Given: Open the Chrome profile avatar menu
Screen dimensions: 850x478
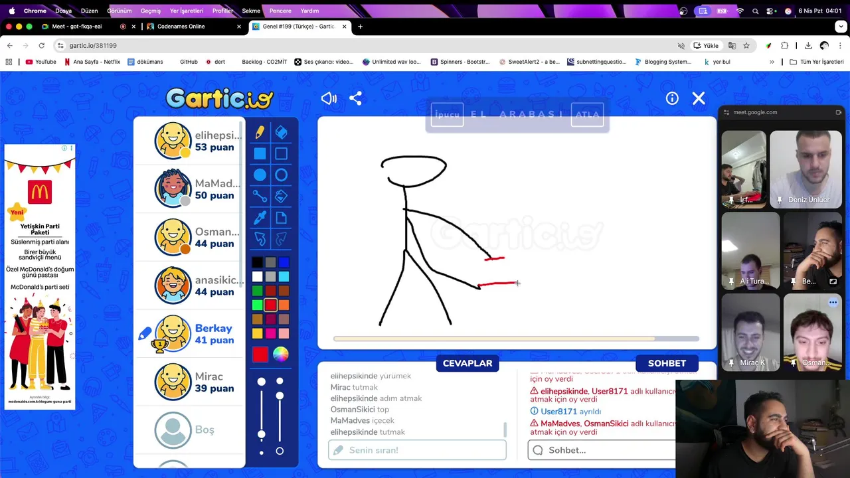Looking at the screenshot, I should coord(824,46).
